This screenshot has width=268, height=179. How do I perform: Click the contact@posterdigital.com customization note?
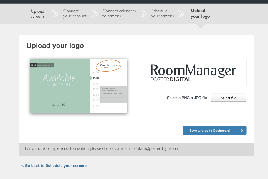102,148
